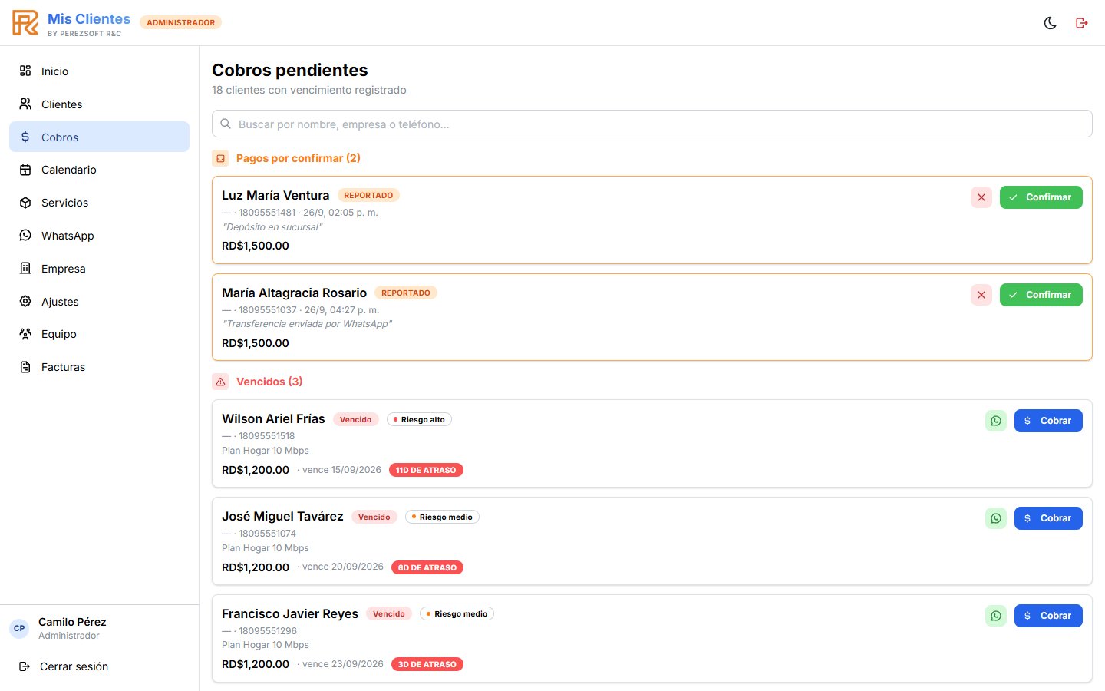The width and height of the screenshot is (1105, 691).
Task: Open Ajustes settings
Action: click(99, 302)
